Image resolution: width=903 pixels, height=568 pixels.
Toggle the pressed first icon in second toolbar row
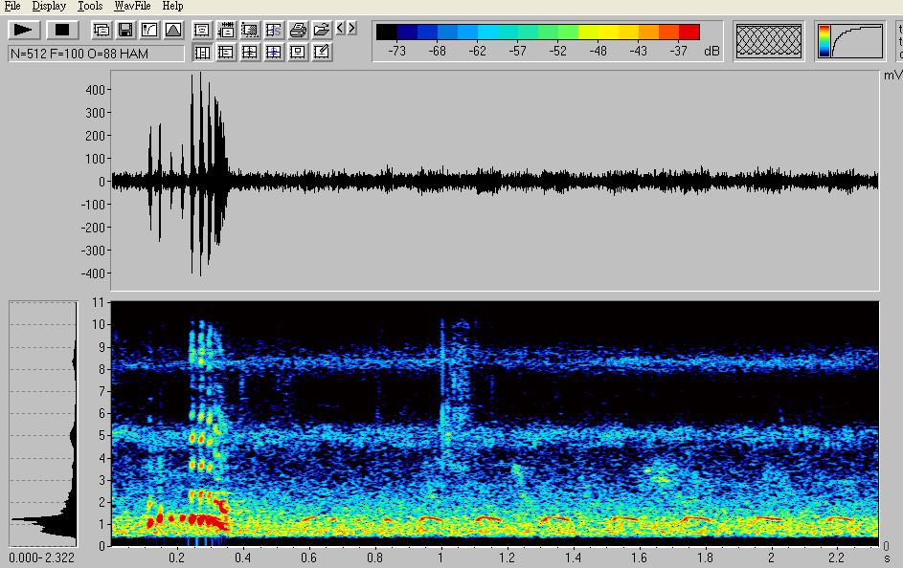202,52
